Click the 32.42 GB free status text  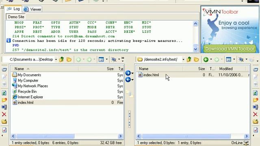coord(111,142)
